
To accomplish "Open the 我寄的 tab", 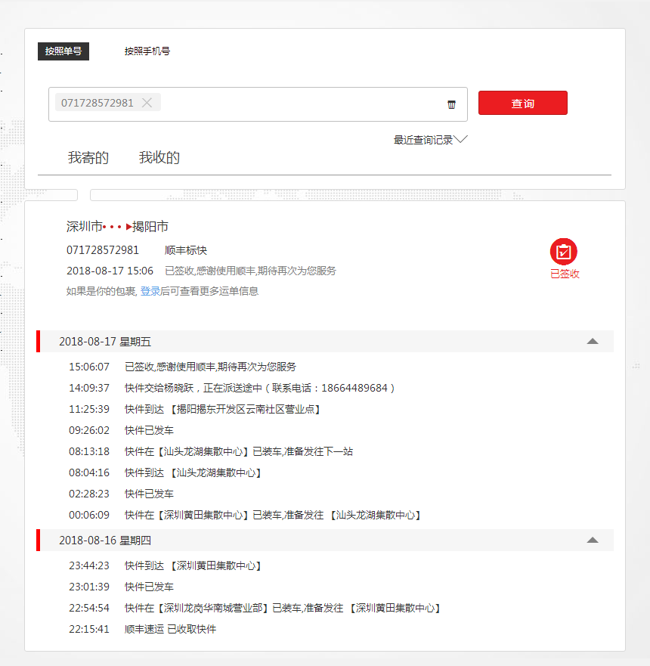I will tap(88, 157).
